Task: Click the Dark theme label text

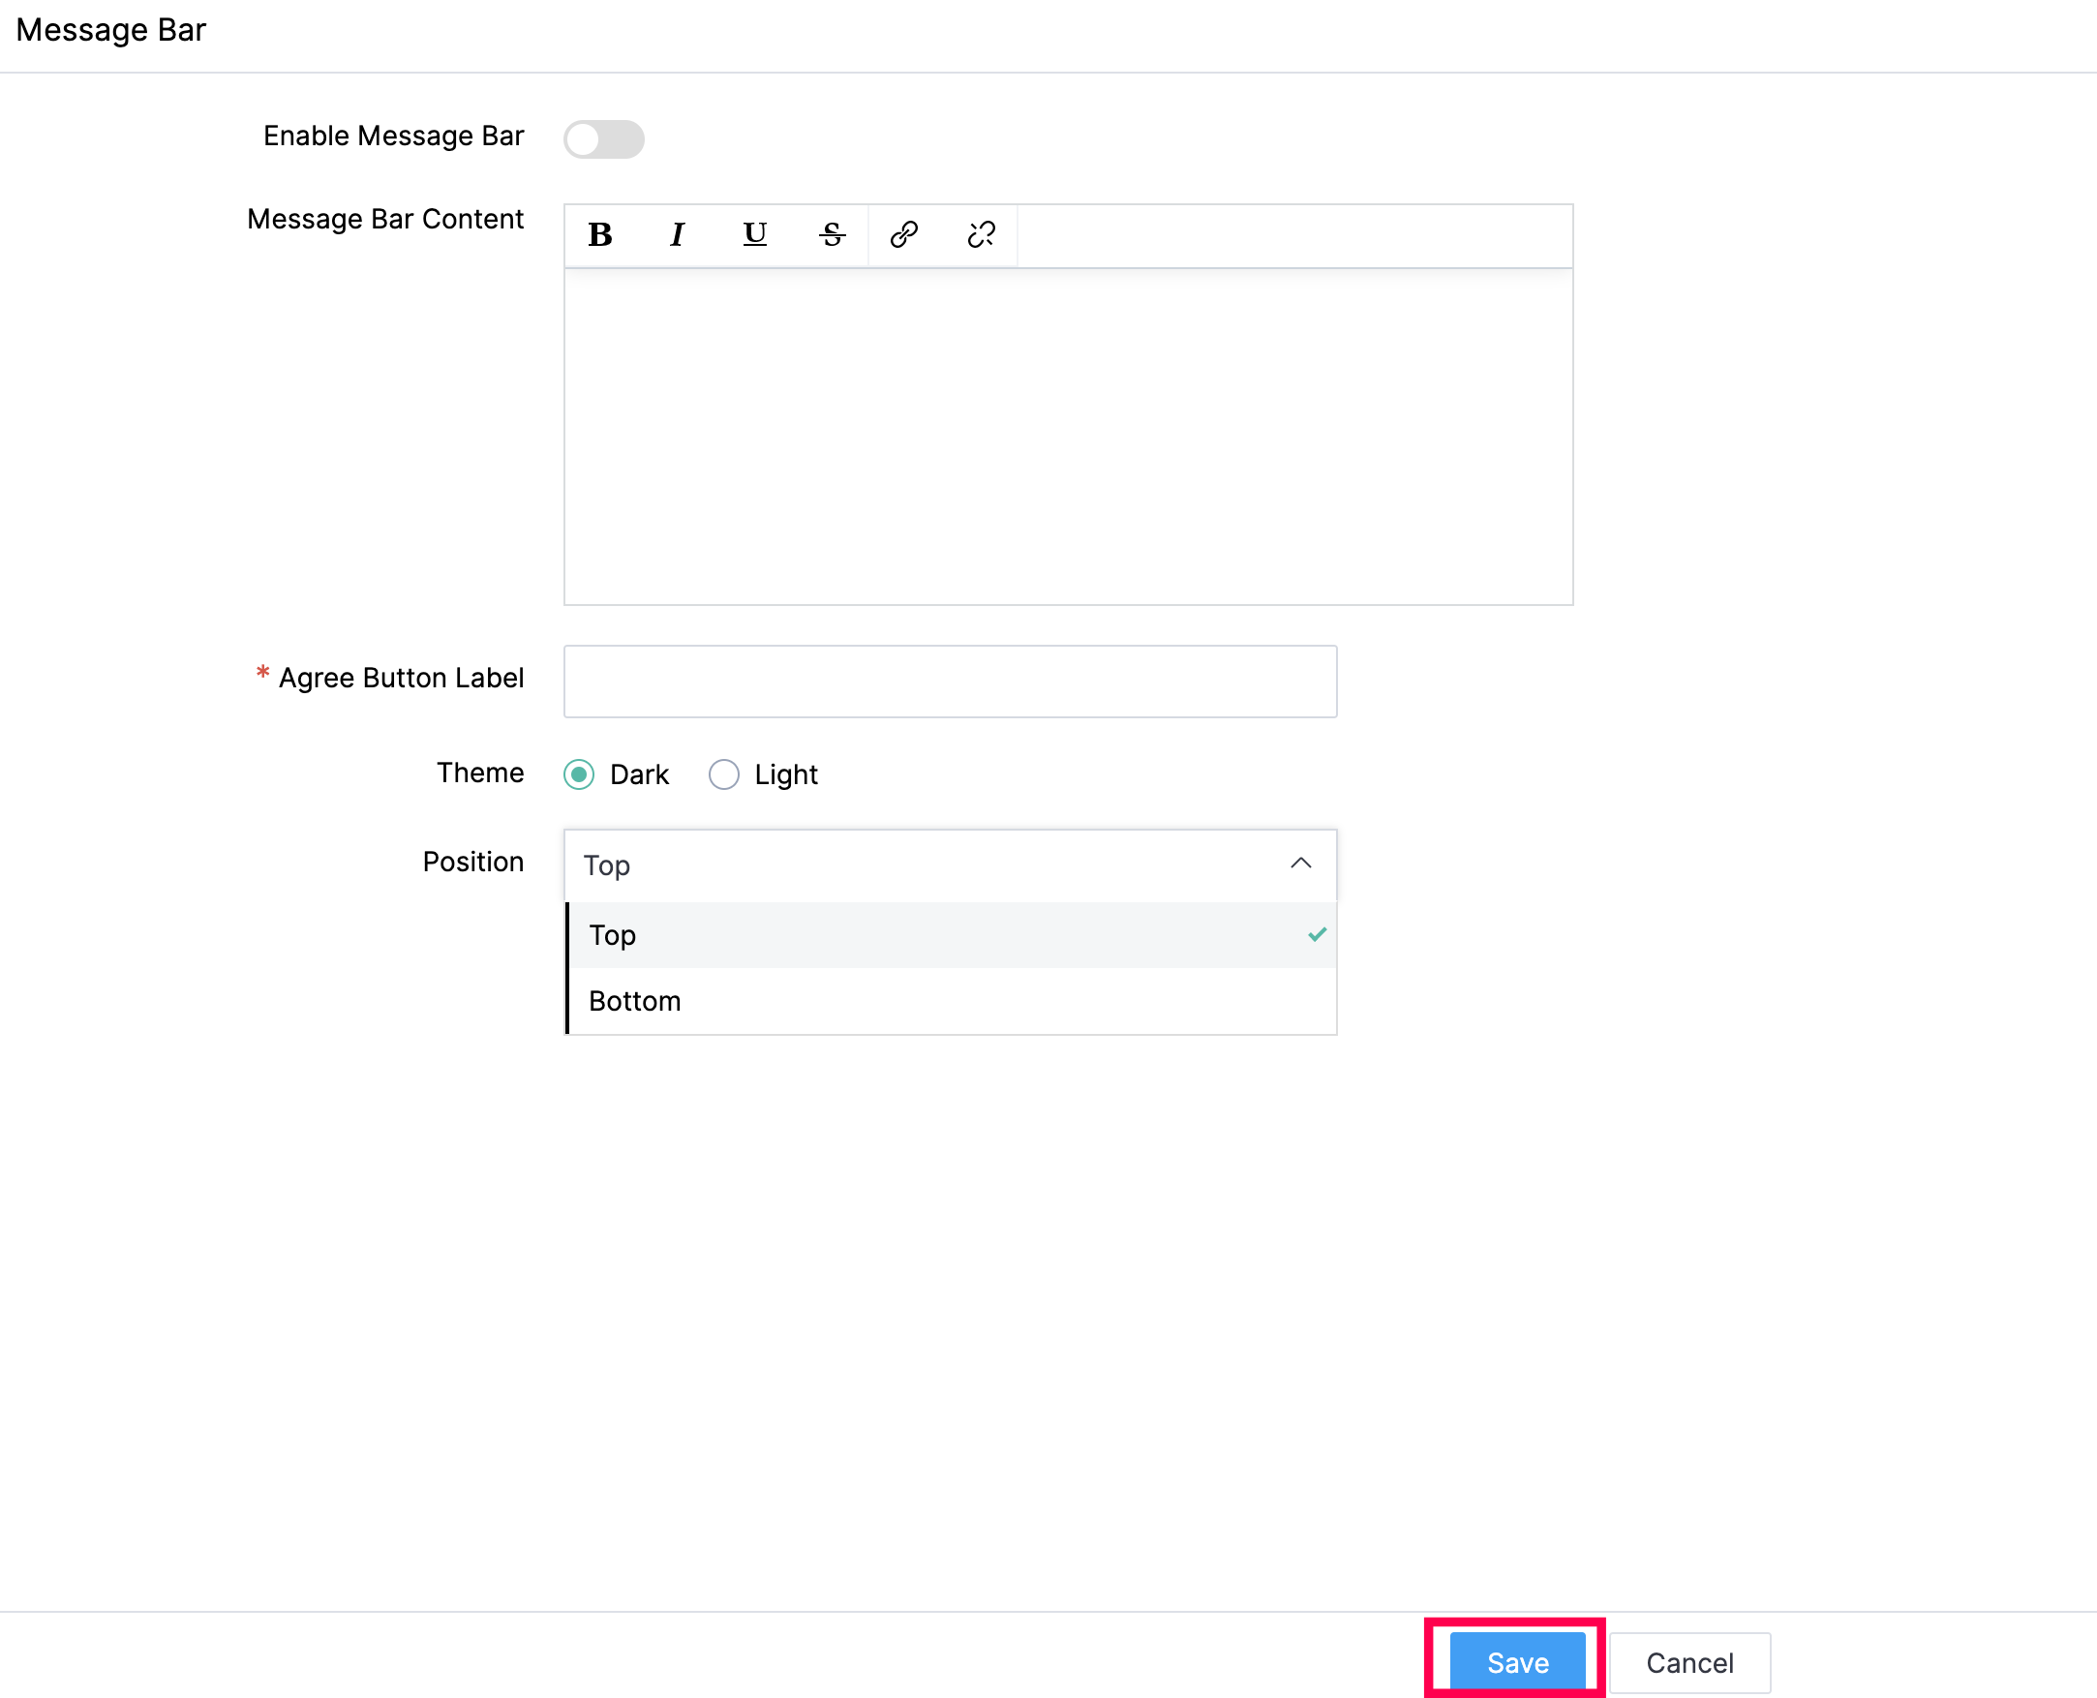Action: pos(639,775)
